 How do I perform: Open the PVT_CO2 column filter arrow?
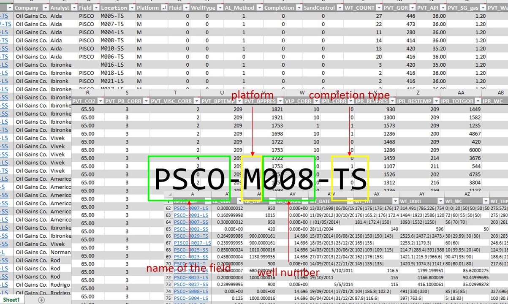pyautogui.click(x=99, y=101)
